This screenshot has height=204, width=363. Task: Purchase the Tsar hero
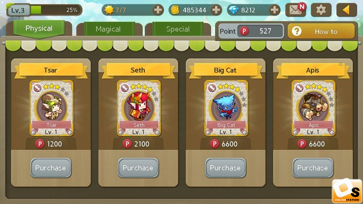point(51,168)
